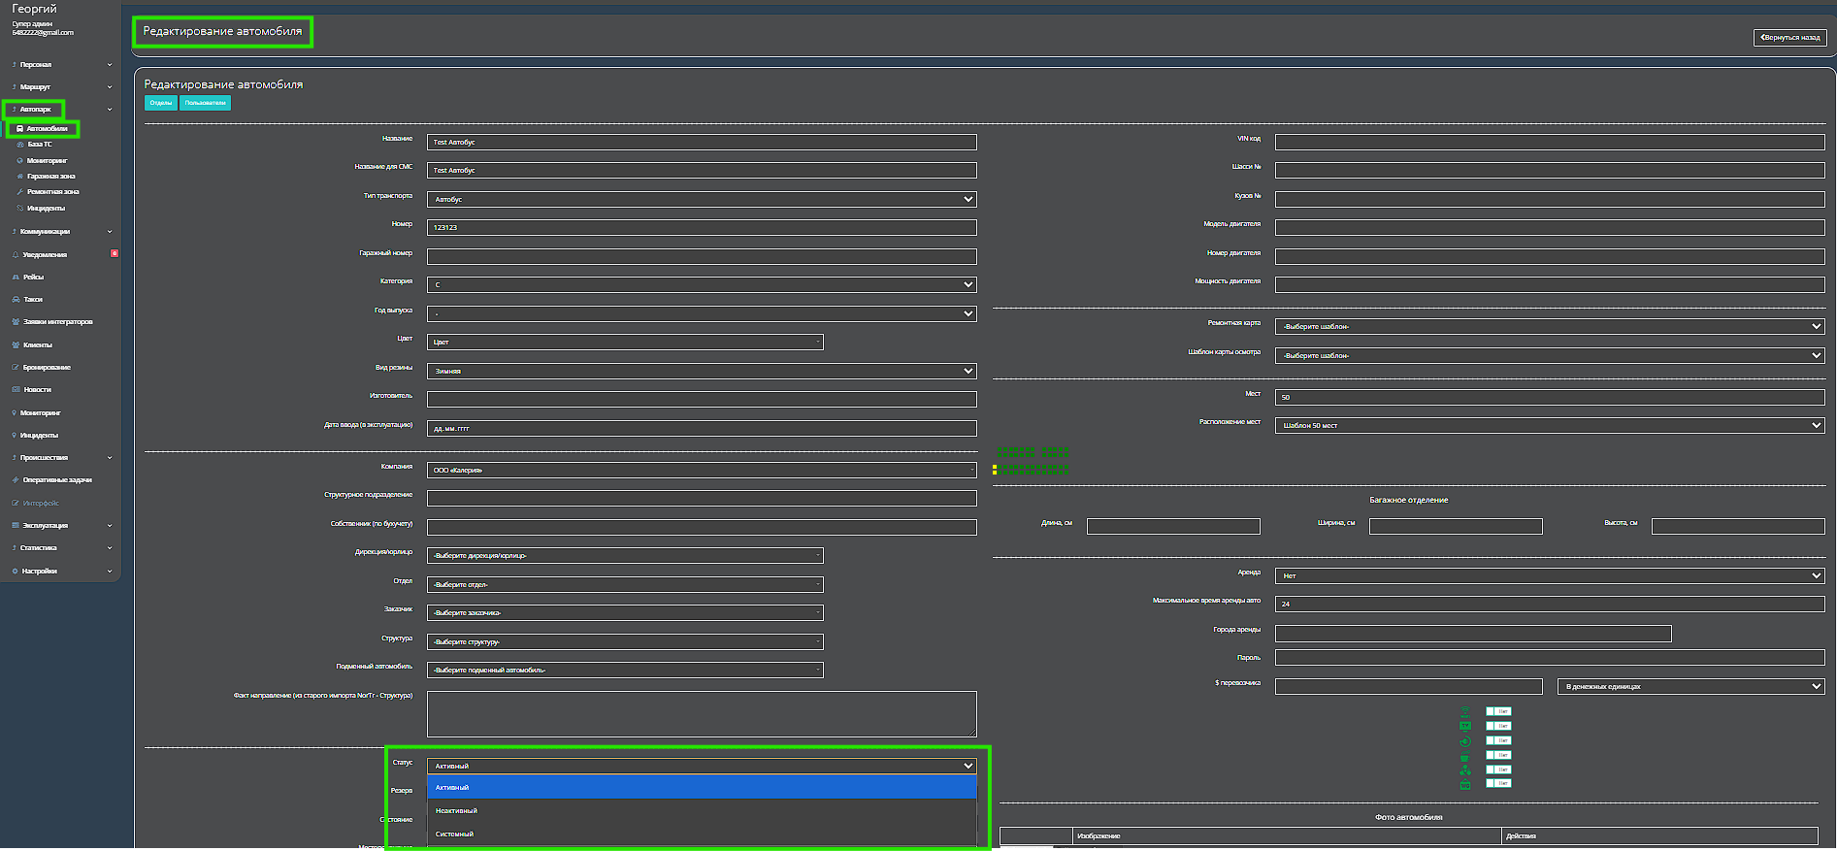This screenshot has height=851, width=1837.
Task: Click the bell icon beside Уведомления
Action: 16,254
